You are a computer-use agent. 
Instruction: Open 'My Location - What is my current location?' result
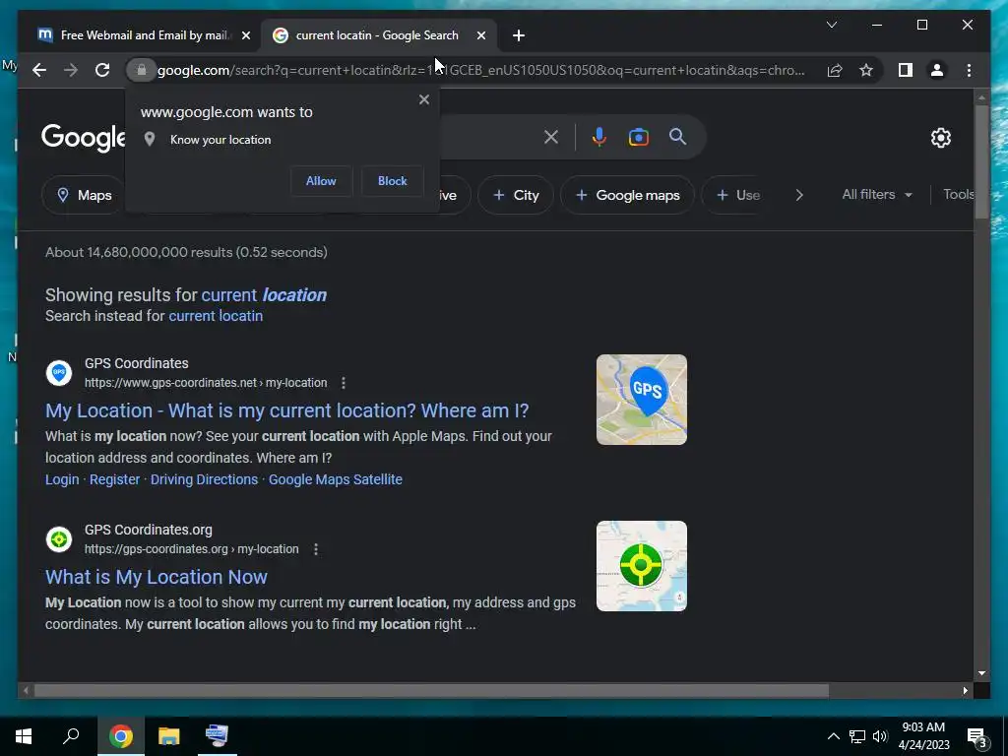coord(286,410)
